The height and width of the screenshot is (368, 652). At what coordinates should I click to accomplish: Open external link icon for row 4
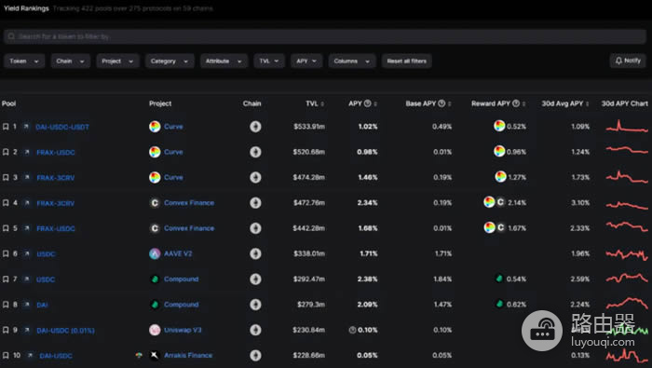coord(27,203)
